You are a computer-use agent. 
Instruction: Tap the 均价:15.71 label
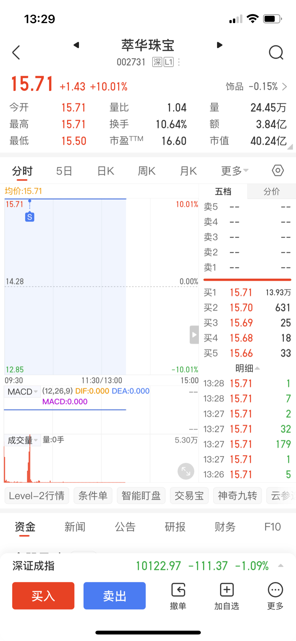point(23,191)
